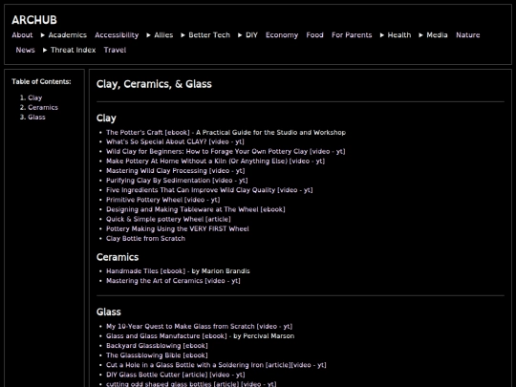Open the News page link
The height and width of the screenshot is (387, 516).
26,50
